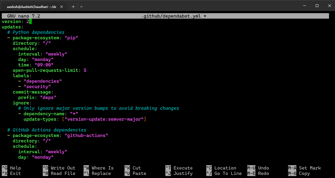The width and height of the screenshot is (335, 178).
Task: Open a new terminal tab with plus icon
Action: (x=73, y=7)
